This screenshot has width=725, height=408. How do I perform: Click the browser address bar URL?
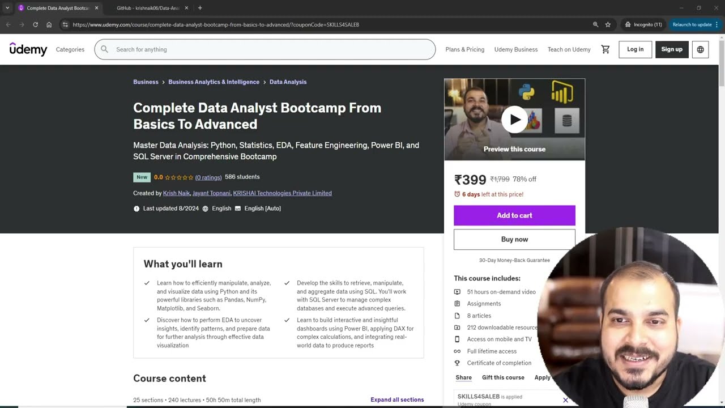point(216,24)
